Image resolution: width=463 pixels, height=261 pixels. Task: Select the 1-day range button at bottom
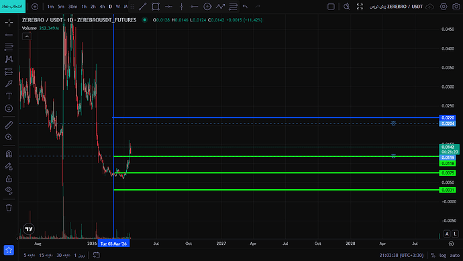click(80, 255)
